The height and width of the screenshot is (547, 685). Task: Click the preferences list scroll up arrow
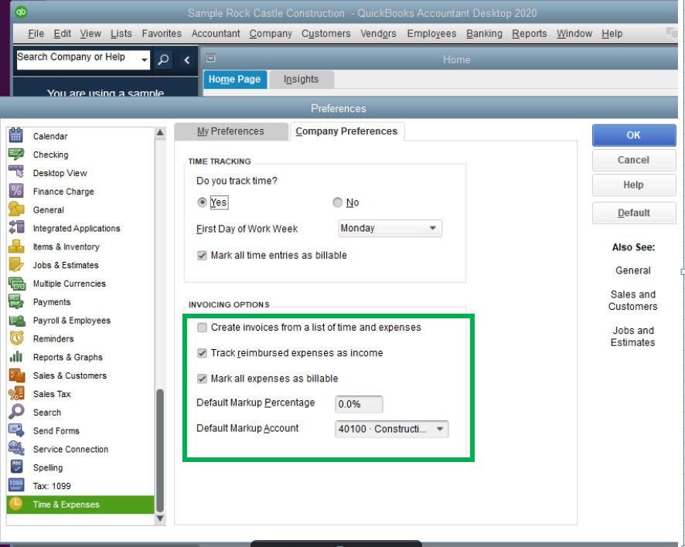click(x=160, y=132)
